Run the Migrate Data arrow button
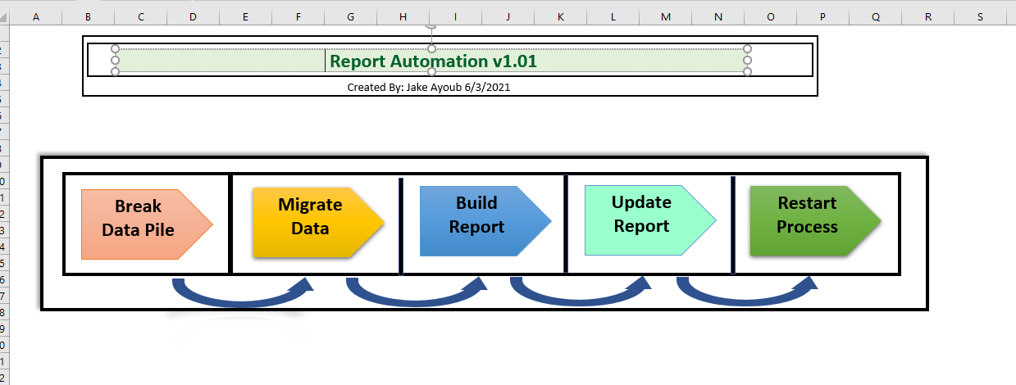 318,223
